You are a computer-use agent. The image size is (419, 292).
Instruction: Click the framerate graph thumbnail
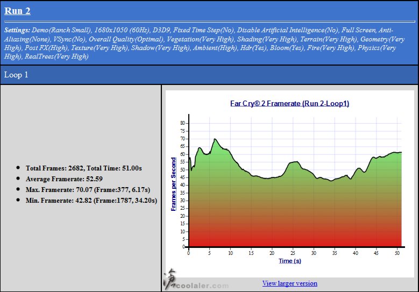[x=290, y=183]
